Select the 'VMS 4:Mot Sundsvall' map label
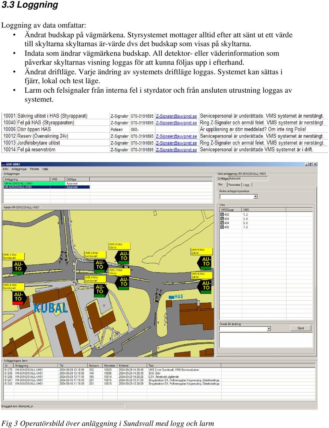329x428 pixels. tap(95, 279)
